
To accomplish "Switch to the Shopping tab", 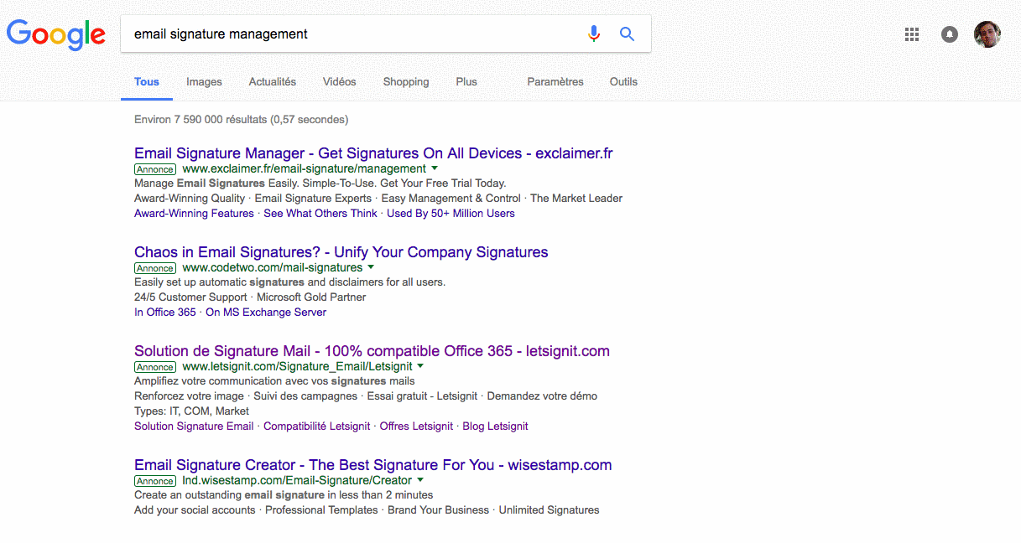I will pos(406,82).
